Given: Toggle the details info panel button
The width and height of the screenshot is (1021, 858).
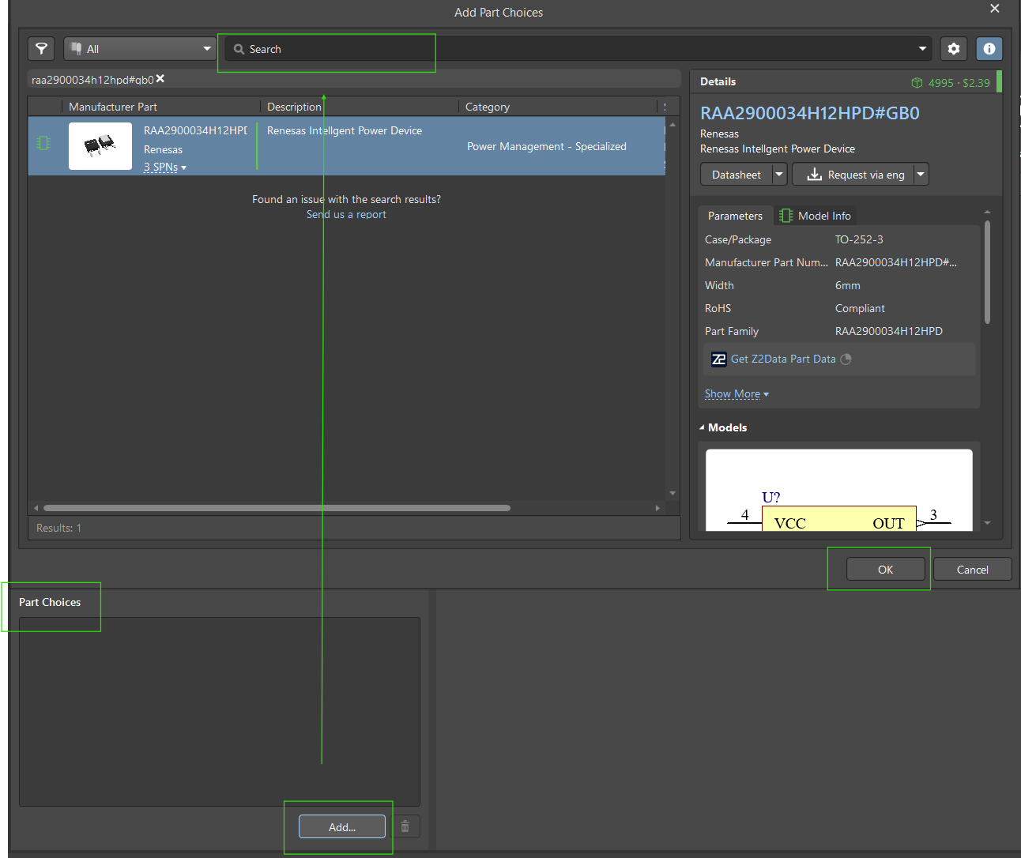Looking at the screenshot, I should 989,49.
